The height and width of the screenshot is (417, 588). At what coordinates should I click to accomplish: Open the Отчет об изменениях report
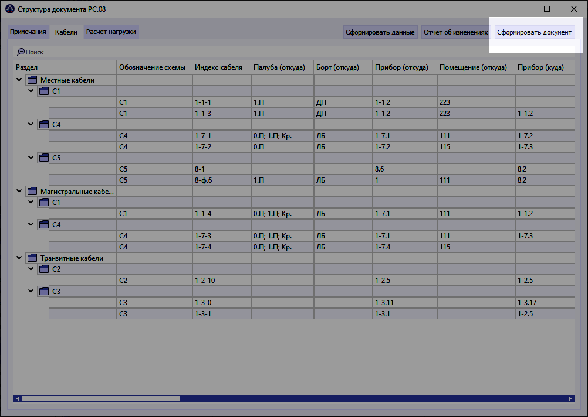(x=455, y=32)
